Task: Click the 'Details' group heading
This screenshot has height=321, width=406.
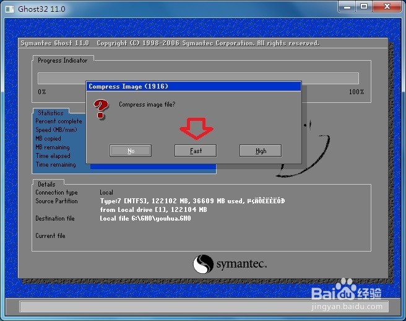Action: click(46, 184)
